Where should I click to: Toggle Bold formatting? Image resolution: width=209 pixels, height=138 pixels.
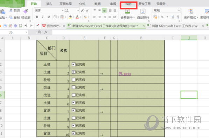(x=37, y=17)
